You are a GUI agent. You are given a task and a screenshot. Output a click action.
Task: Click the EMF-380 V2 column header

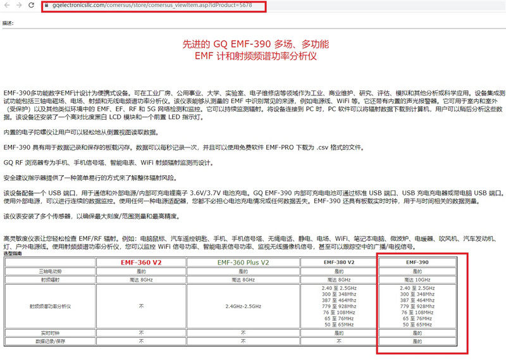[339, 263]
